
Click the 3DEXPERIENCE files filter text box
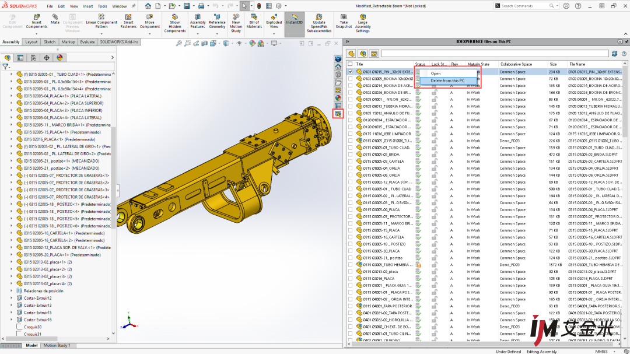click(x=495, y=54)
